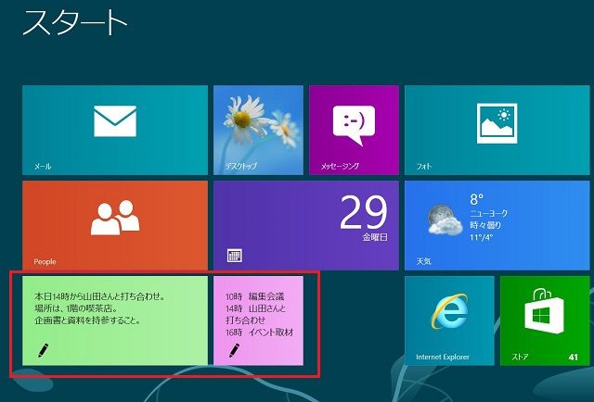Click 金曜日 on calendar tile
This screenshot has height=402, width=594.
click(x=375, y=237)
